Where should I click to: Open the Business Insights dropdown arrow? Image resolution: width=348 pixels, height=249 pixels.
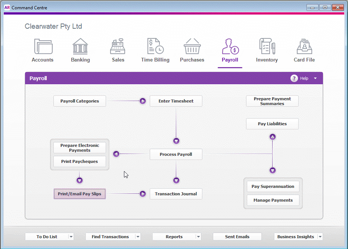(x=320, y=237)
